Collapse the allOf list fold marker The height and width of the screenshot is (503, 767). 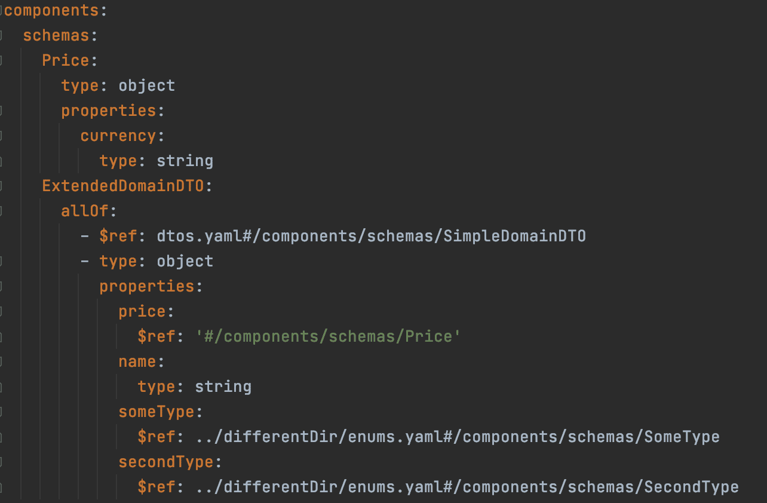tap(2, 211)
